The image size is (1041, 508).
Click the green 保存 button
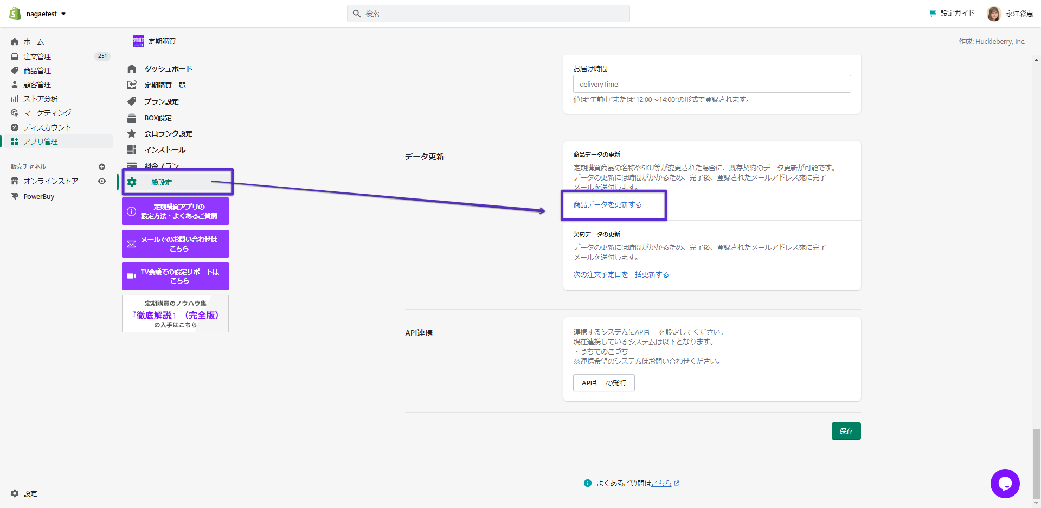coord(846,431)
